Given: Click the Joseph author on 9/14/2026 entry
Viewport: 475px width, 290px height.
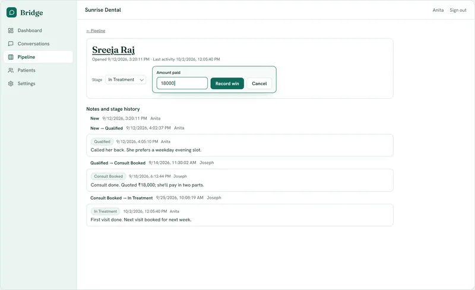Looking at the screenshot, I should coord(207,163).
